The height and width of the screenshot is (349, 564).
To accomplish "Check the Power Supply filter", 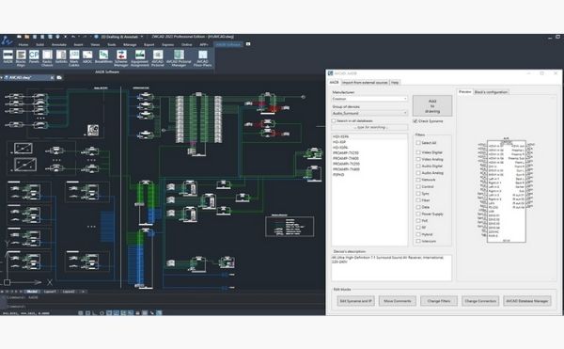I will (x=418, y=214).
